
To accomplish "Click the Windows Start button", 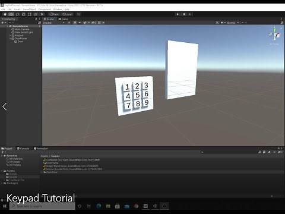I will (x=5, y=206).
